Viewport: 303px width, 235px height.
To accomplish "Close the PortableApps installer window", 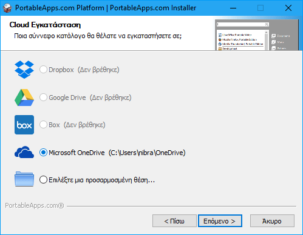I will (x=288, y=8).
